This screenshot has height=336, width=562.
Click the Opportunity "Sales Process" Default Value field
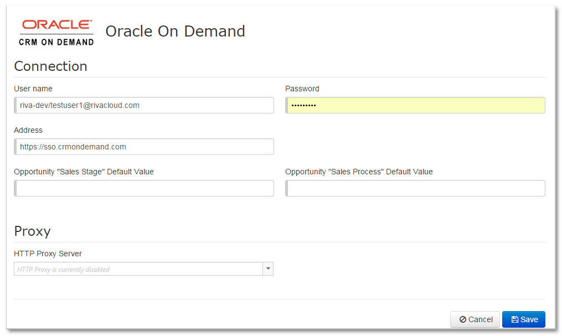pos(415,188)
